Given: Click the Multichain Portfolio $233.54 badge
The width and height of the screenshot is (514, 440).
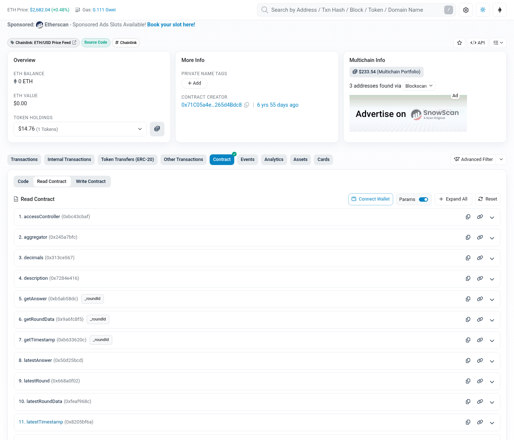Looking at the screenshot, I should [x=387, y=72].
